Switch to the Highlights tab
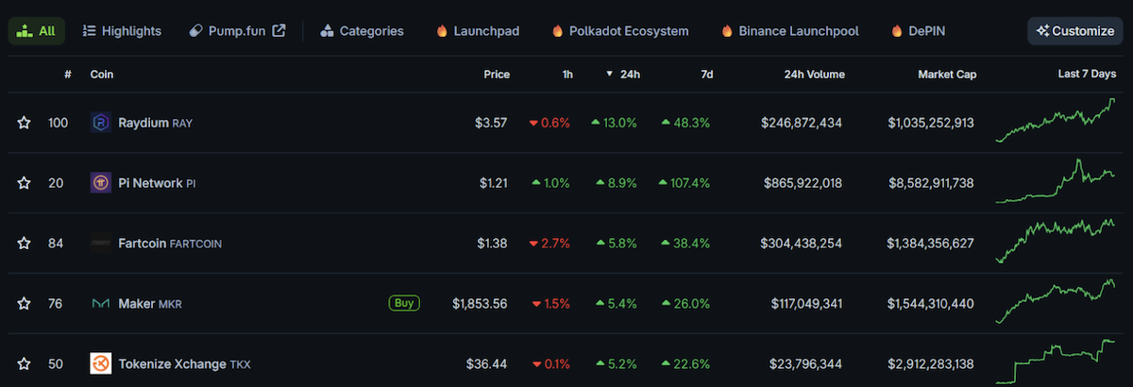 (x=122, y=31)
